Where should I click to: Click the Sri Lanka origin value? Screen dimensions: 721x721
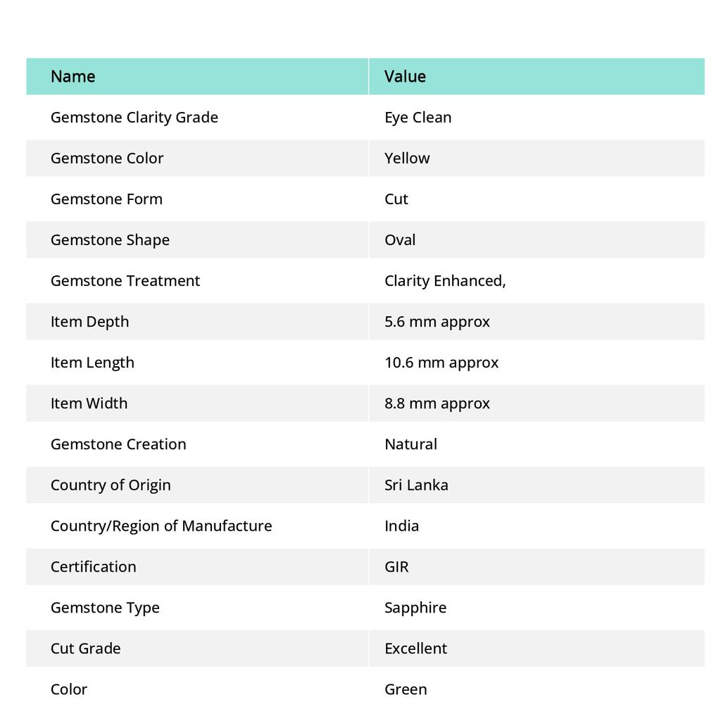(416, 485)
